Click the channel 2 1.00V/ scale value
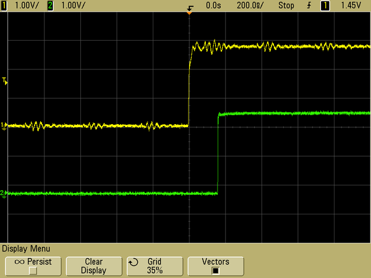Image resolution: width=371 pixels, height=278 pixels. (73, 6)
